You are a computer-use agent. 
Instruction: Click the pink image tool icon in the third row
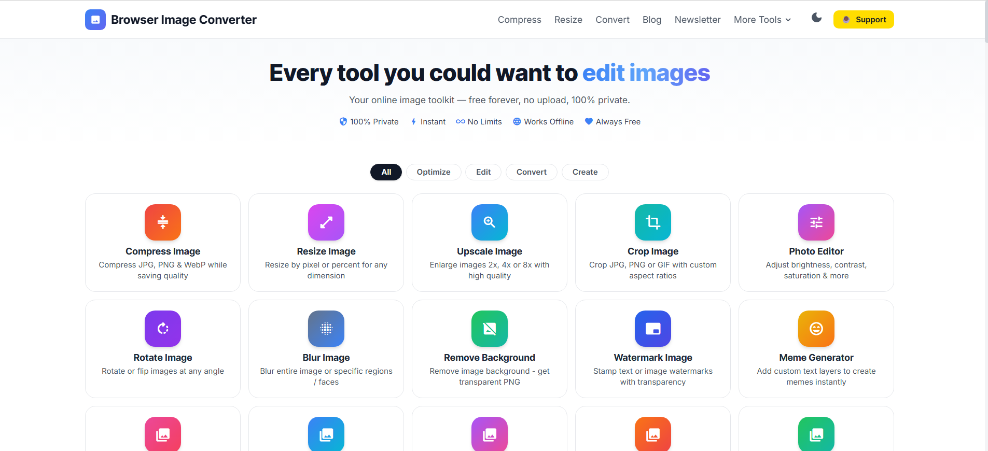[x=163, y=434]
